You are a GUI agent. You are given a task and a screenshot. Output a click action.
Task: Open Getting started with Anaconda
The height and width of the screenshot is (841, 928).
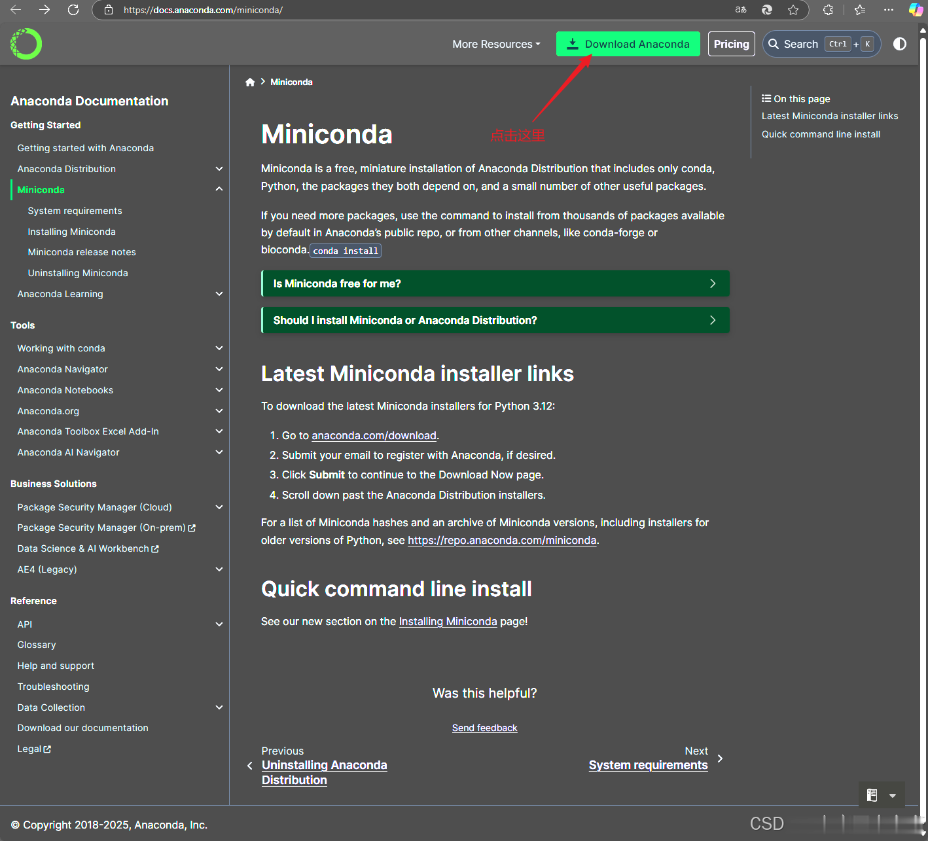point(86,148)
